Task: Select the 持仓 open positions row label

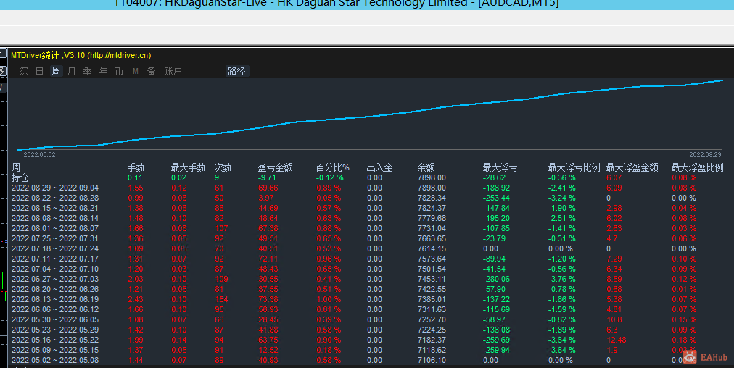Action: pos(20,177)
